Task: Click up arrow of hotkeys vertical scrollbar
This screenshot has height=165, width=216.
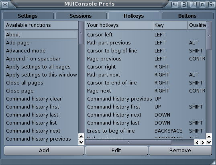Action: pos(209,137)
